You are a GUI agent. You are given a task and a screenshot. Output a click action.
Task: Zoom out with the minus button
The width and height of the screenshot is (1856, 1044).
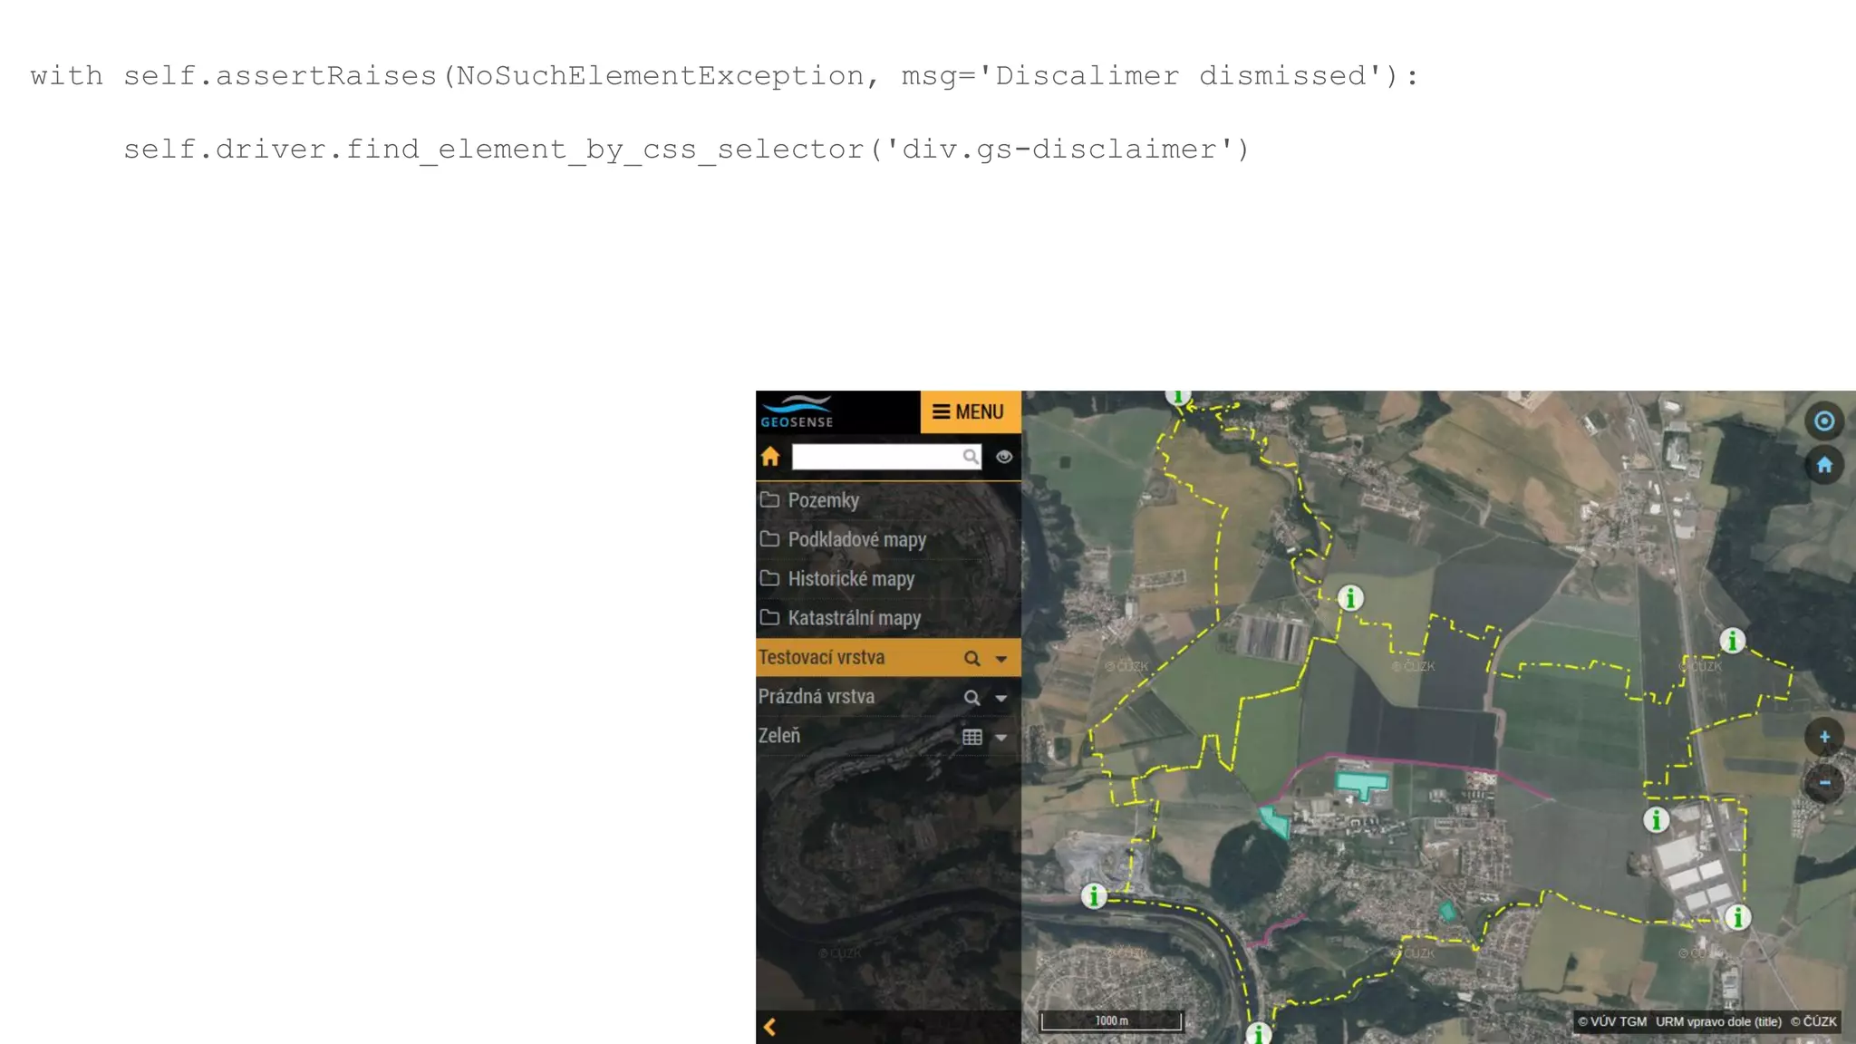1824,782
